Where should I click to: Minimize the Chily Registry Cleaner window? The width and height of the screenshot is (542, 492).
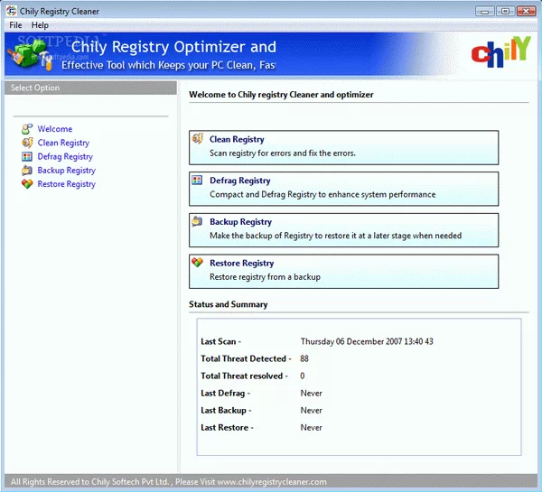click(x=484, y=12)
